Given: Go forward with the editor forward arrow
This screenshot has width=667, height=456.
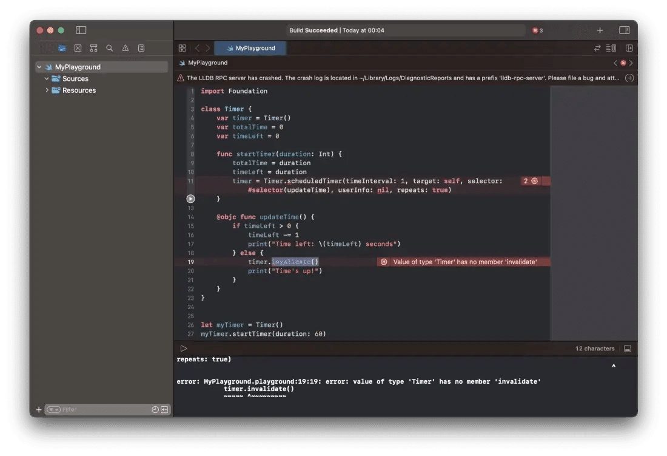Looking at the screenshot, I should [x=208, y=48].
